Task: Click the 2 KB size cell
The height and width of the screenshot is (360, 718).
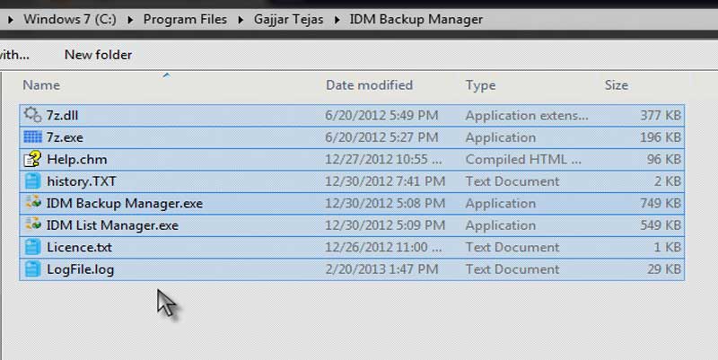Action: click(667, 181)
